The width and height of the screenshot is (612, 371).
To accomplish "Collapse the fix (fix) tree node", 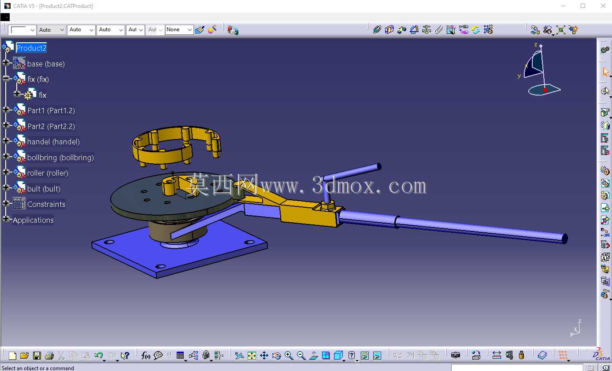I will click(6, 78).
